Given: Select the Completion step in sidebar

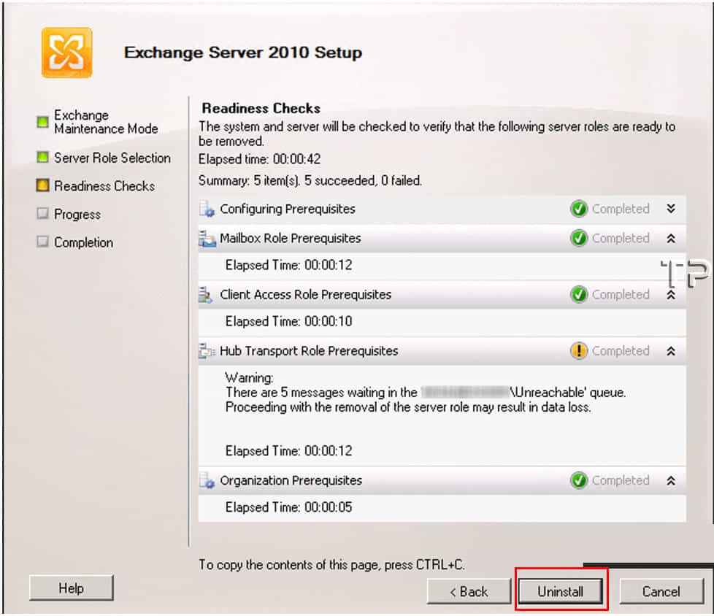Looking at the screenshot, I should coord(83,242).
